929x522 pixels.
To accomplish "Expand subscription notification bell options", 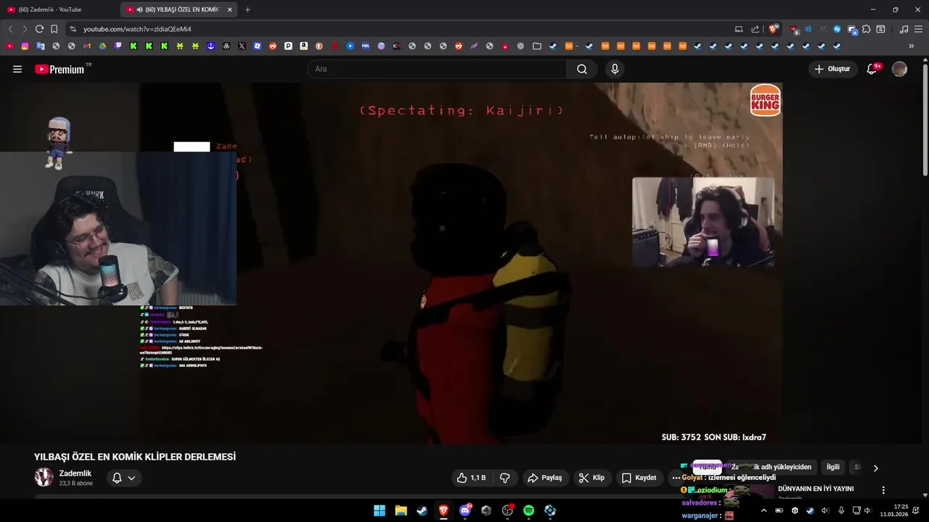I will click(124, 478).
